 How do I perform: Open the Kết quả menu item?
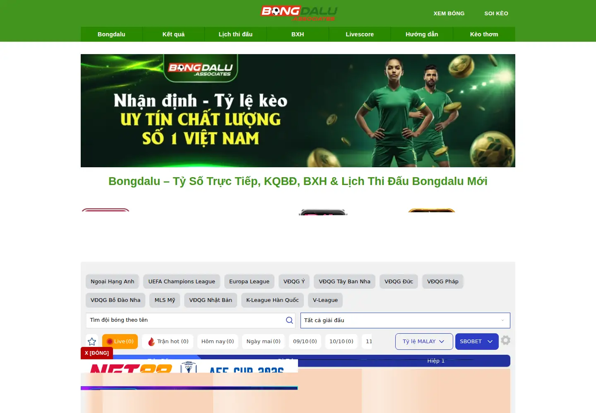(x=173, y=34)
